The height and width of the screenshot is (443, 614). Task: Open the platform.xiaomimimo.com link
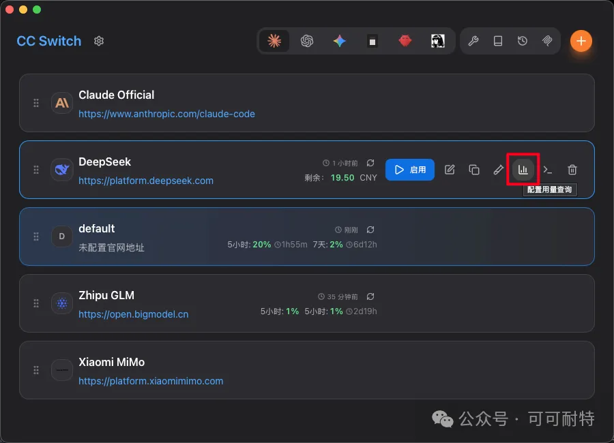tap(151, 381)
